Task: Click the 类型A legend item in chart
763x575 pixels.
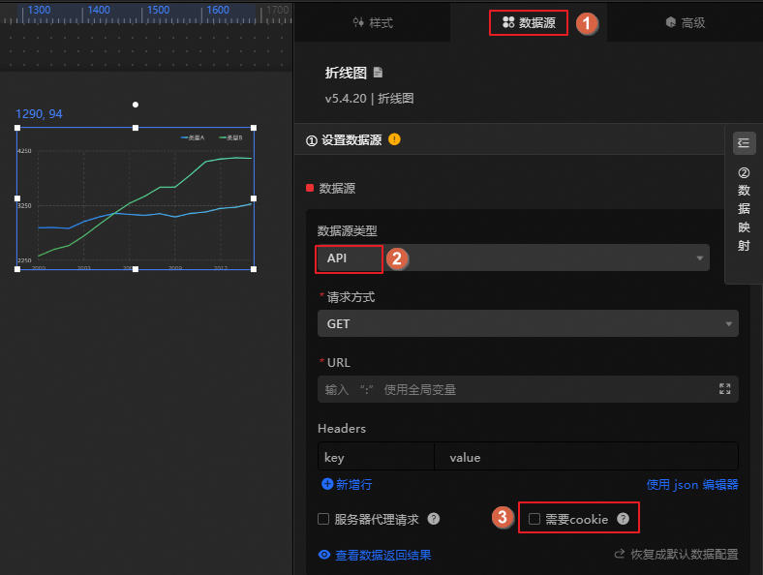Action: [x=193, y=137]
